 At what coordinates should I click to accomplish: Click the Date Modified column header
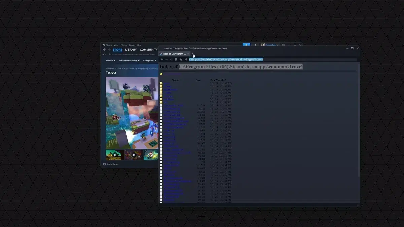(218, 80)
